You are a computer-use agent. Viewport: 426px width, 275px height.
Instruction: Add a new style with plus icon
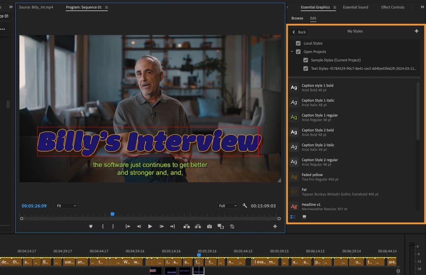[416, 31]
